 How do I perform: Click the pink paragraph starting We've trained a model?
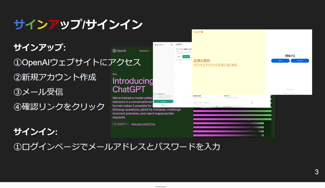click(x=147, y=108)
